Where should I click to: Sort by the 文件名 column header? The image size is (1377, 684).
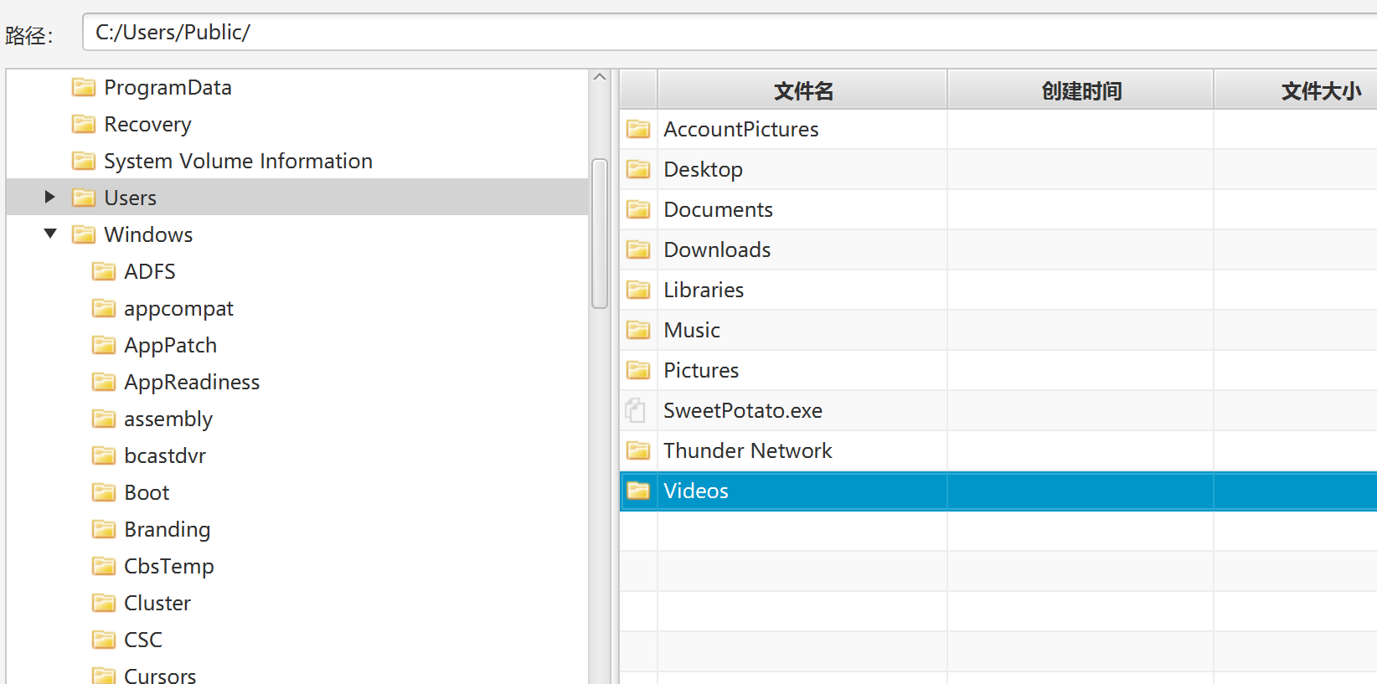pyautogui.click(x=802, y=90)
